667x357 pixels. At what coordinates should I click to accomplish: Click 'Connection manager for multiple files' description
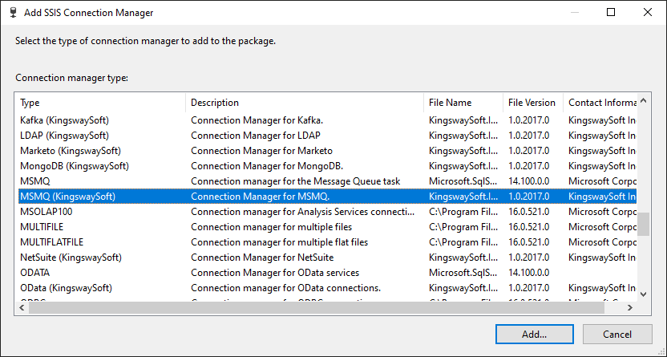click(x=272, y=227)
